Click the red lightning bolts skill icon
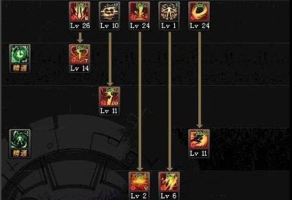Screen dimensions: 292x200 click(169, 182)
